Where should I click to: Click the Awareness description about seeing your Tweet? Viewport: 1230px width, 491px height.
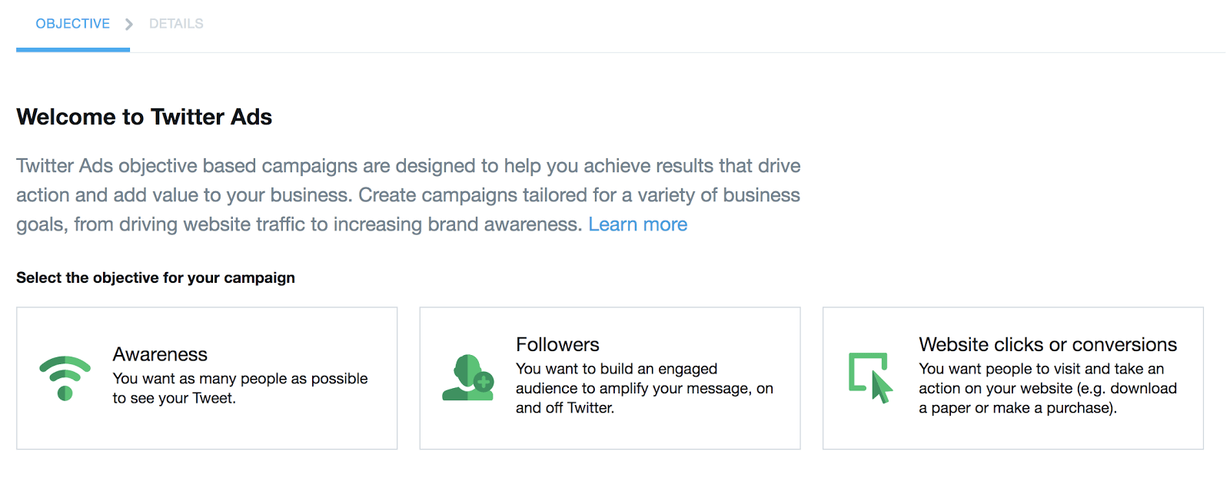240,388
